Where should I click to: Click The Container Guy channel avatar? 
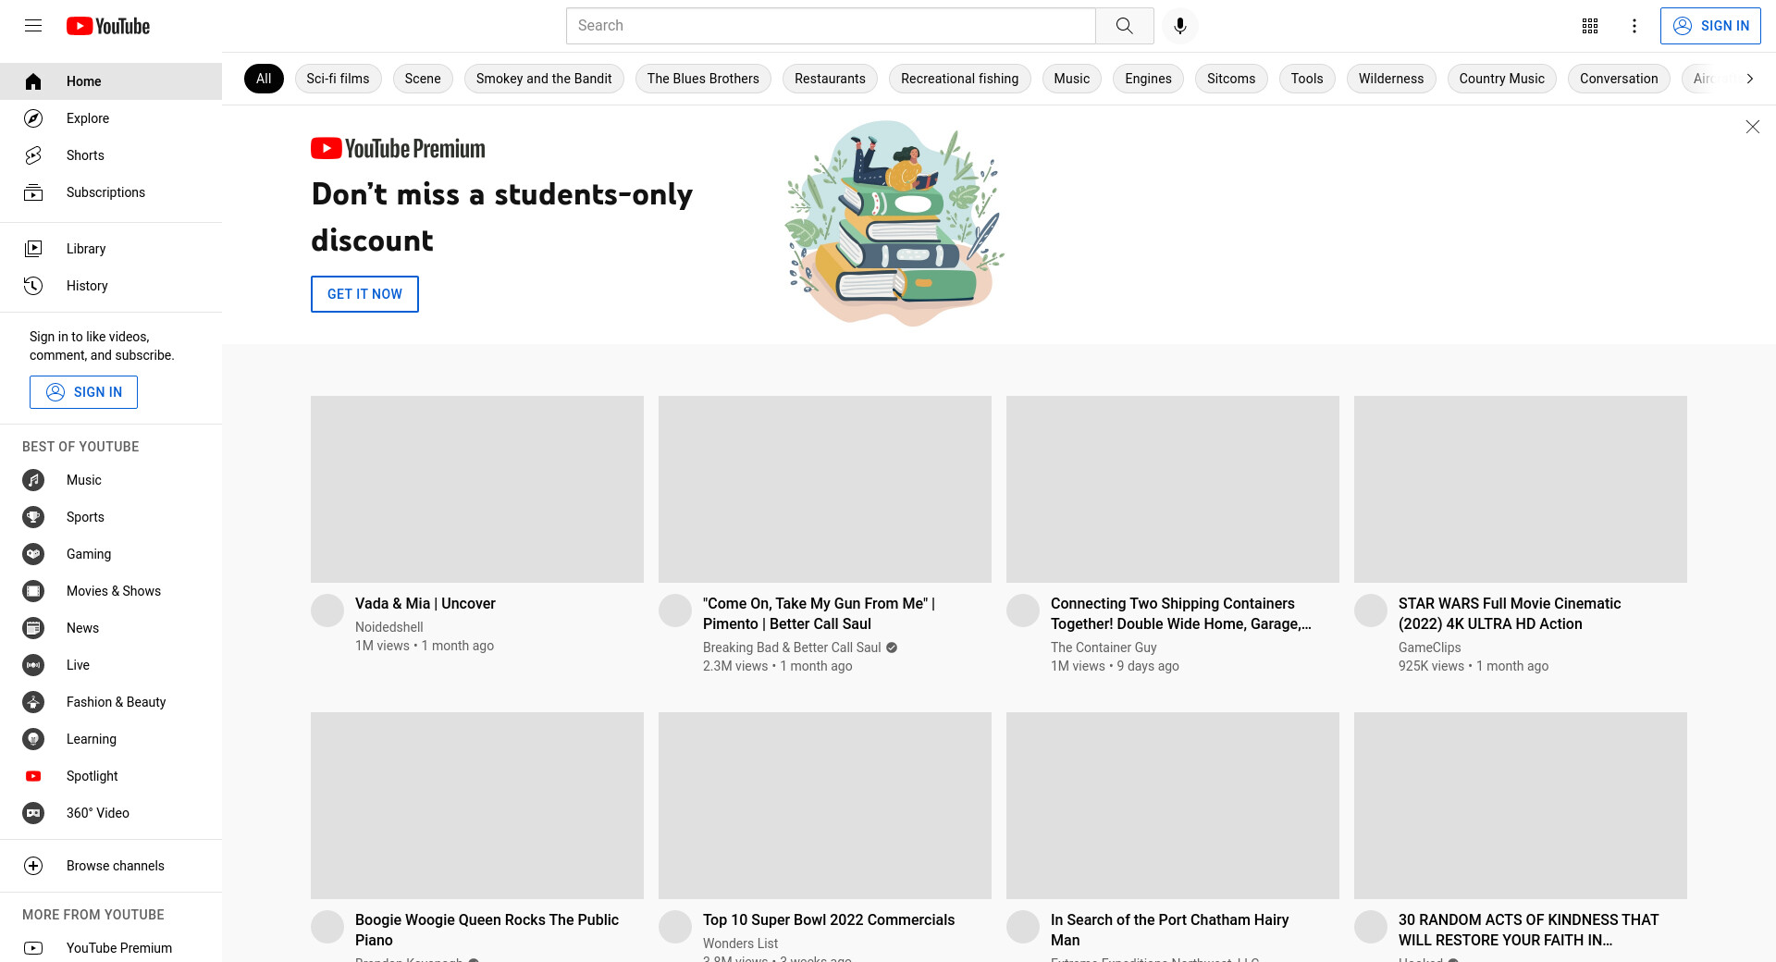click(x=1023, y=610)
